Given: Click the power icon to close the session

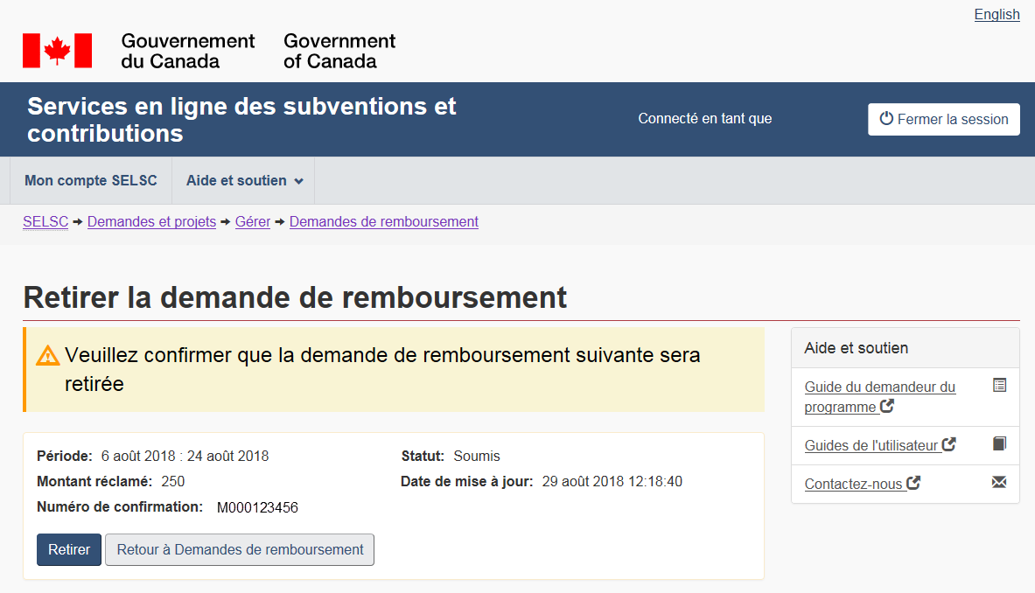Looking at the screenshot, I should click(885, 119).
